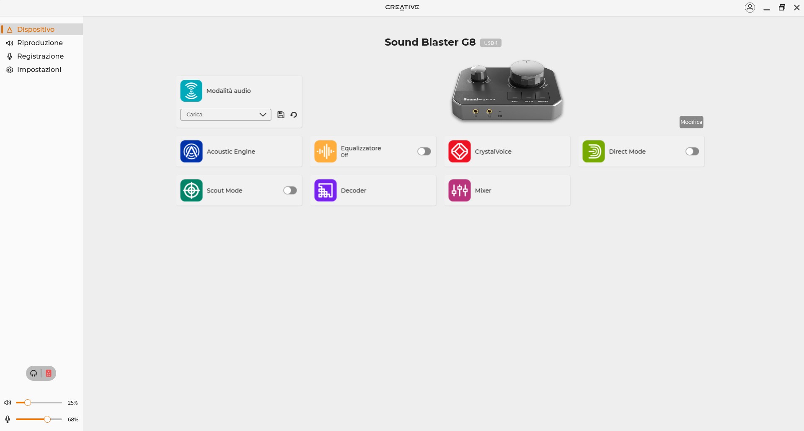Viewport: 804px width, 431px height.
Task: Open the Acoustic Engine label
Action: [231, 151]
